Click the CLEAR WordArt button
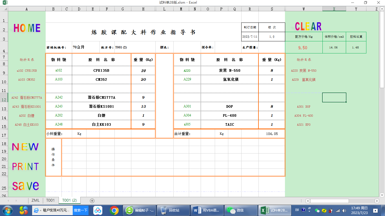385x216 pixels. [308, 26]
